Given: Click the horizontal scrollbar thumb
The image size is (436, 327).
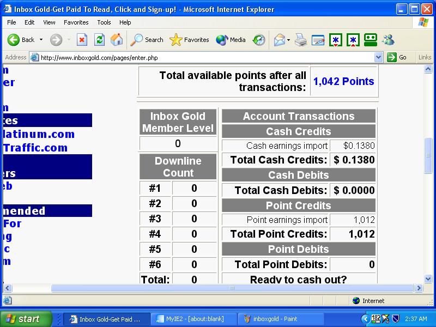Looking at the screenshot, I should 232,288.
